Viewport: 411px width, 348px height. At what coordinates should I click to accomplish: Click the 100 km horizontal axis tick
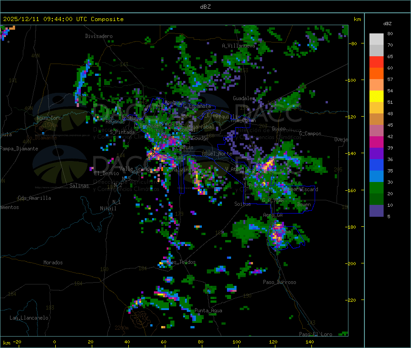[x=237, y=342]
